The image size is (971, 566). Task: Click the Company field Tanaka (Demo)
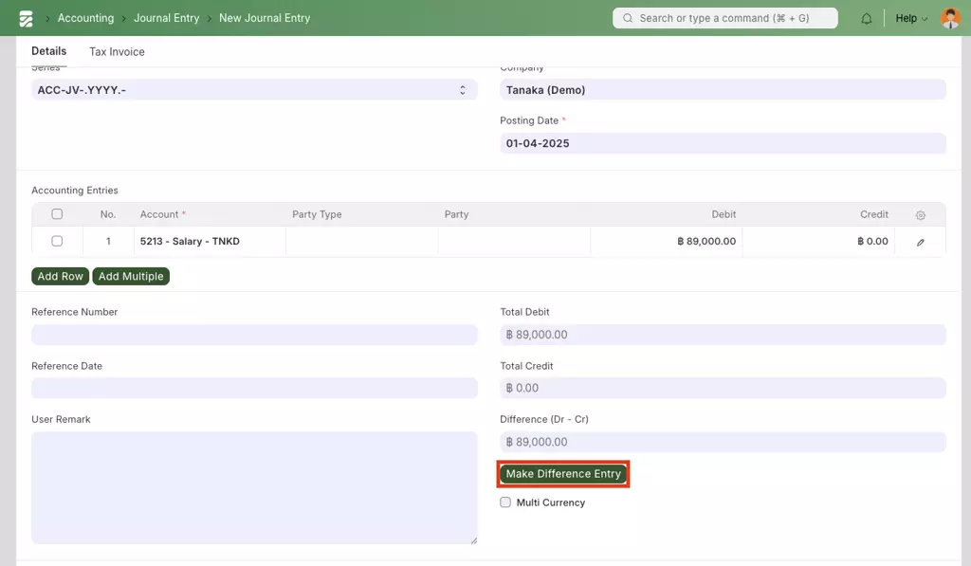723,90
